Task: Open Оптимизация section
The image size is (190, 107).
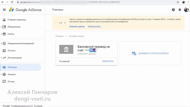Action: click(x=15, y=58)
